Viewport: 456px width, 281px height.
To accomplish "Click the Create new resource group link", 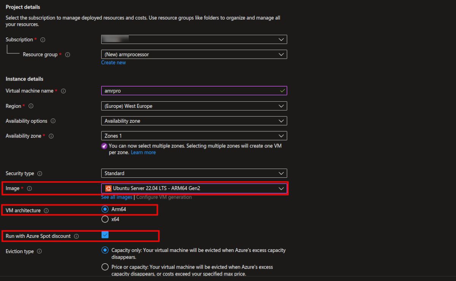I will point(113,63).
